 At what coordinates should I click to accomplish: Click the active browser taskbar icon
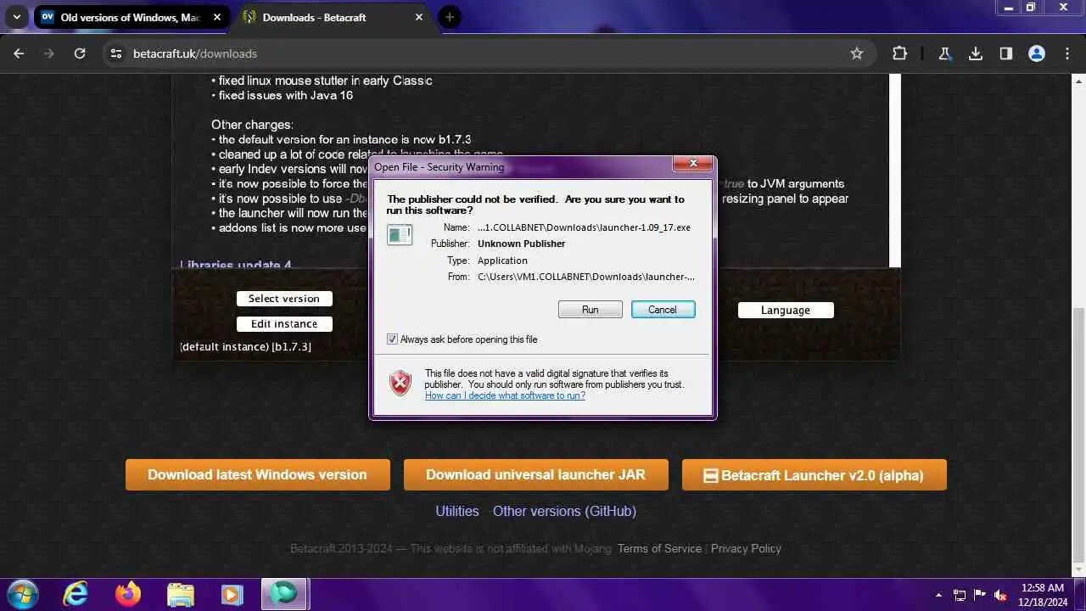click(x=284, y=594)
